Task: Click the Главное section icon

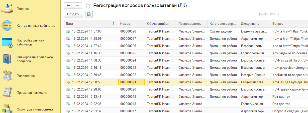Action: tap(8, 9)
